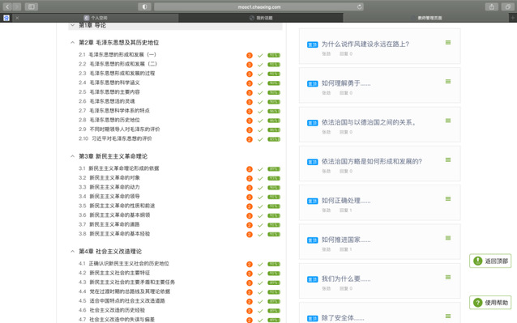Collapse 第2章 毛泽东思想及其历史地位
The height and width of the screenshot is (323, 517).
point(73,42)
